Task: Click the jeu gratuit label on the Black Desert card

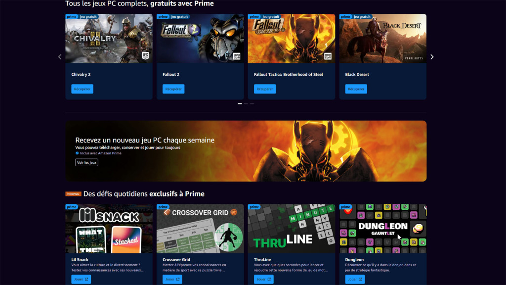Action: [362, 16]
